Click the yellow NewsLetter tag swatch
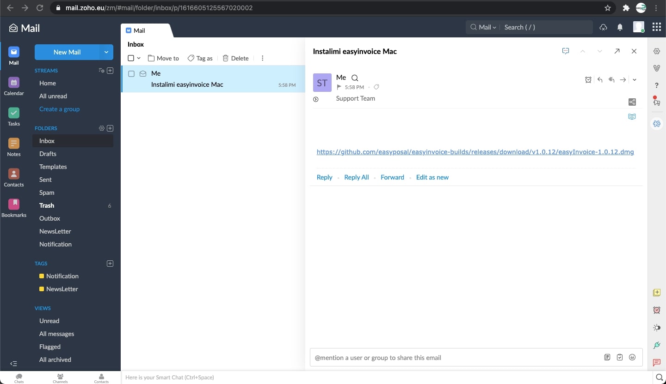 (42, 289)
